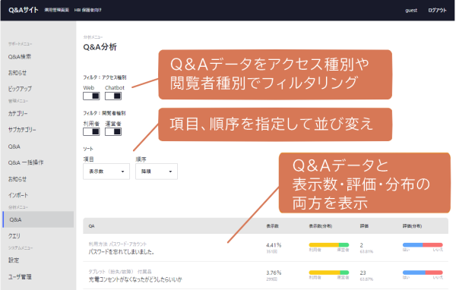
Task: Open クエリ analysis menu item
Action: pos(14,235)
